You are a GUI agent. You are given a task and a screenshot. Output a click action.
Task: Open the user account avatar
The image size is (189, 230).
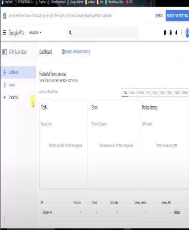tap(187, 33)
